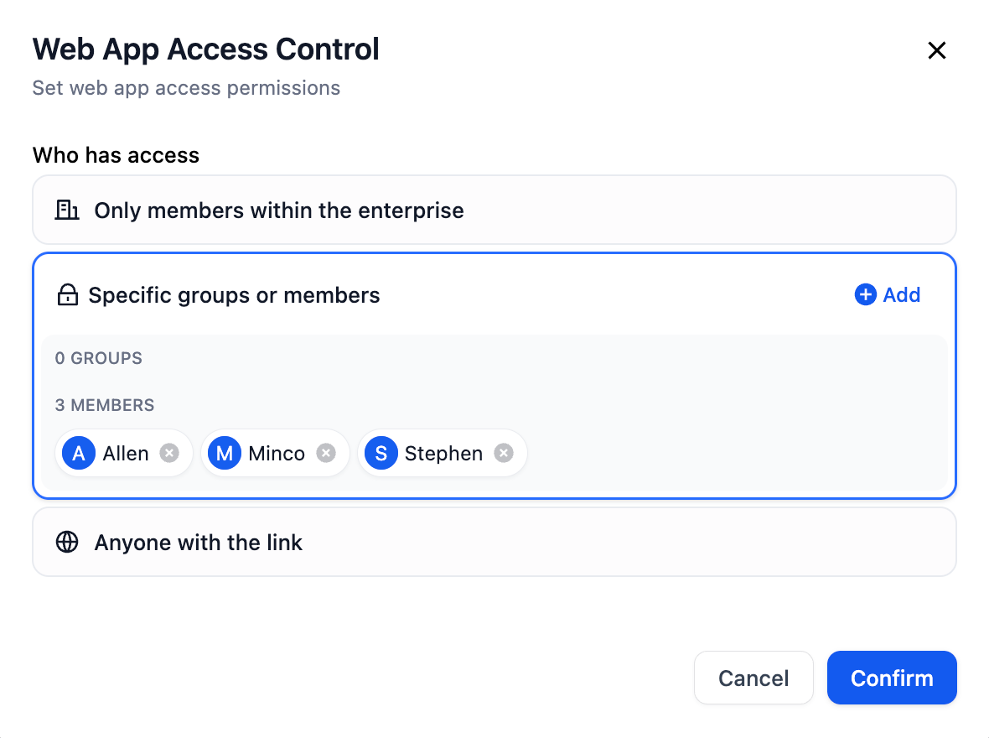Remove Minco from the members list
This screenshot has width=989, height=738.
click(x=325, y=453)
